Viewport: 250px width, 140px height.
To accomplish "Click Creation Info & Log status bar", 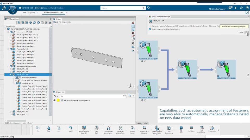I will click(x=7, y=137).
